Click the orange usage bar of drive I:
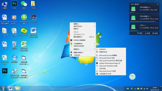162x91 pixels. (x=143, y=21)
